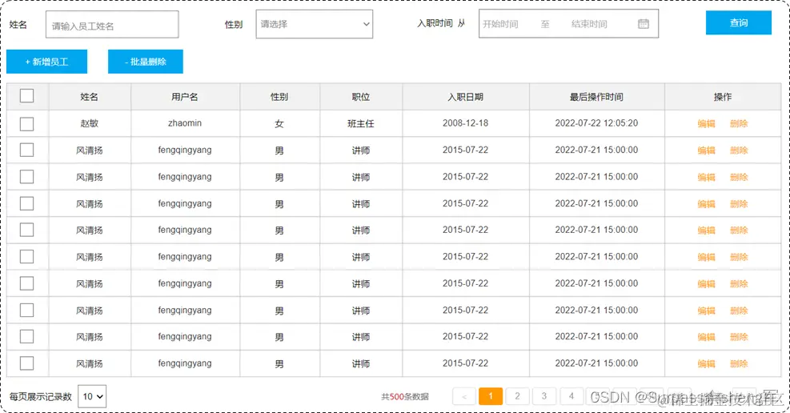Go to previous page with the < button

[464, 396]
